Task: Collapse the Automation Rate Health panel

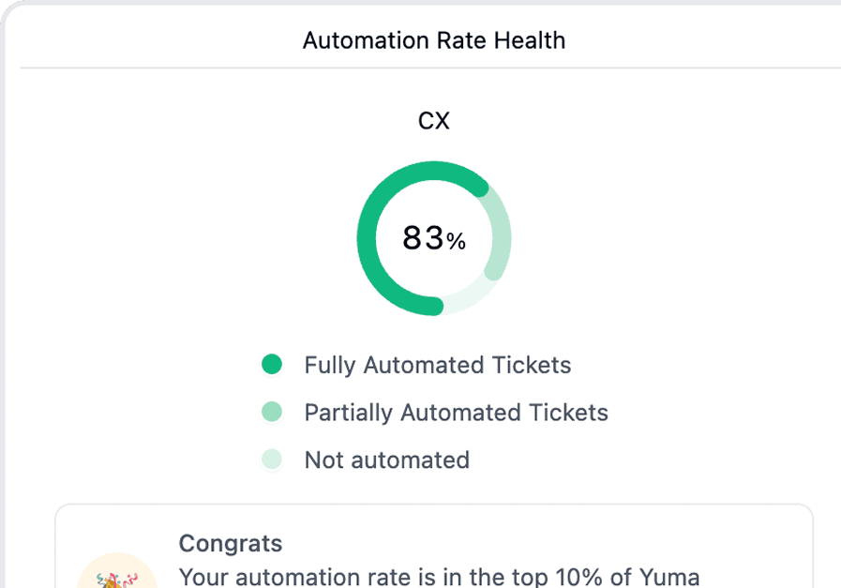Action: point(433,40)
